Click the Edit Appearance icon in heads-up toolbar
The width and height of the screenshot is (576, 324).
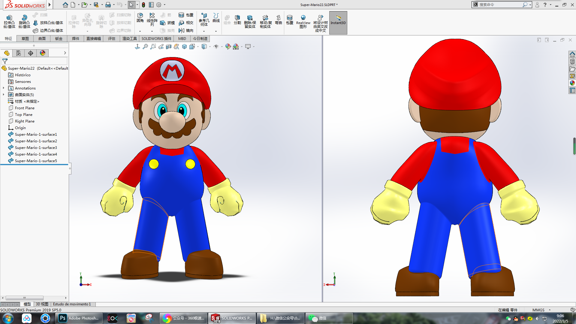pyautogui.click(x=228, y=47)
